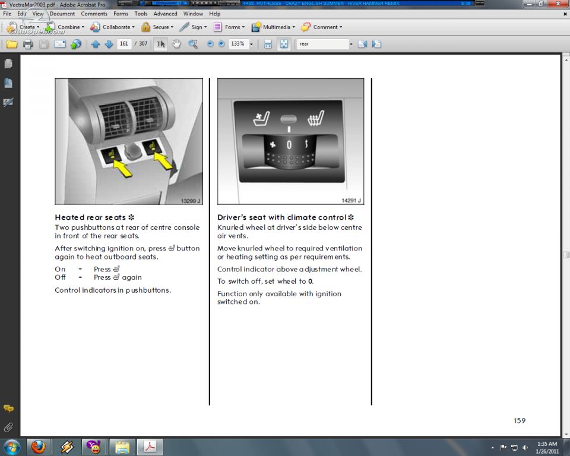Click the Collaborate icon
The width and height of the screenshot is (570, 456).
tap(95, 27)
